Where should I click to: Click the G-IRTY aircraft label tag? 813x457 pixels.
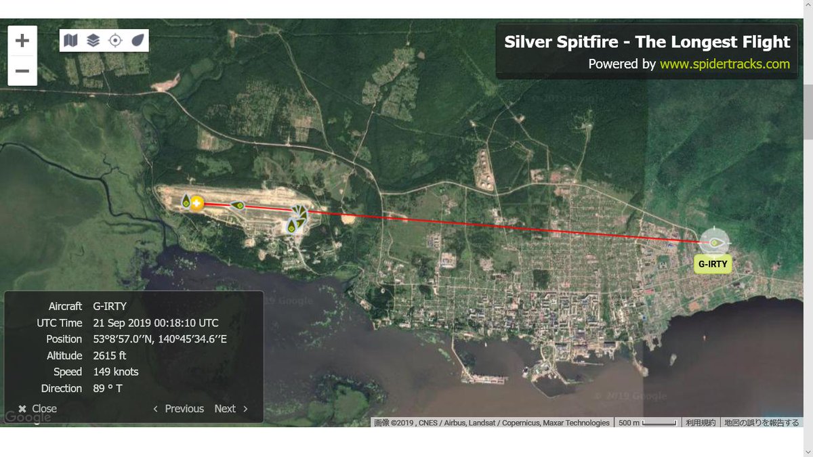tap(713, 264)
